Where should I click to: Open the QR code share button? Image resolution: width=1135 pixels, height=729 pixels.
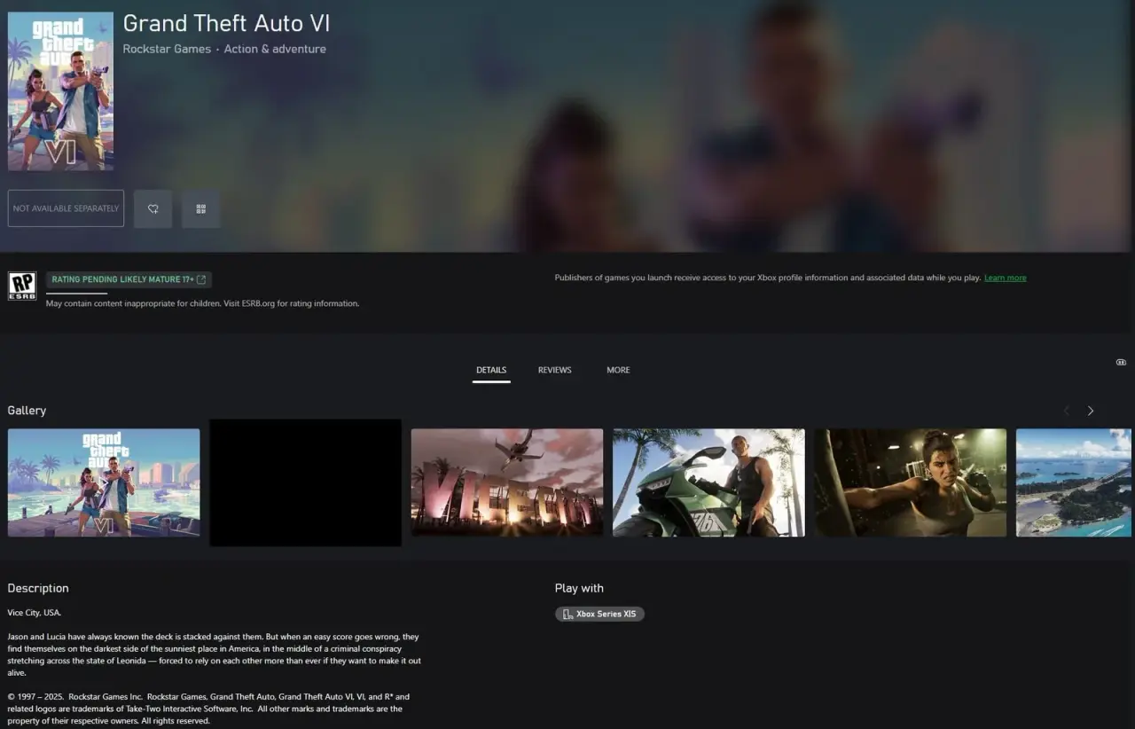point(200,208)
